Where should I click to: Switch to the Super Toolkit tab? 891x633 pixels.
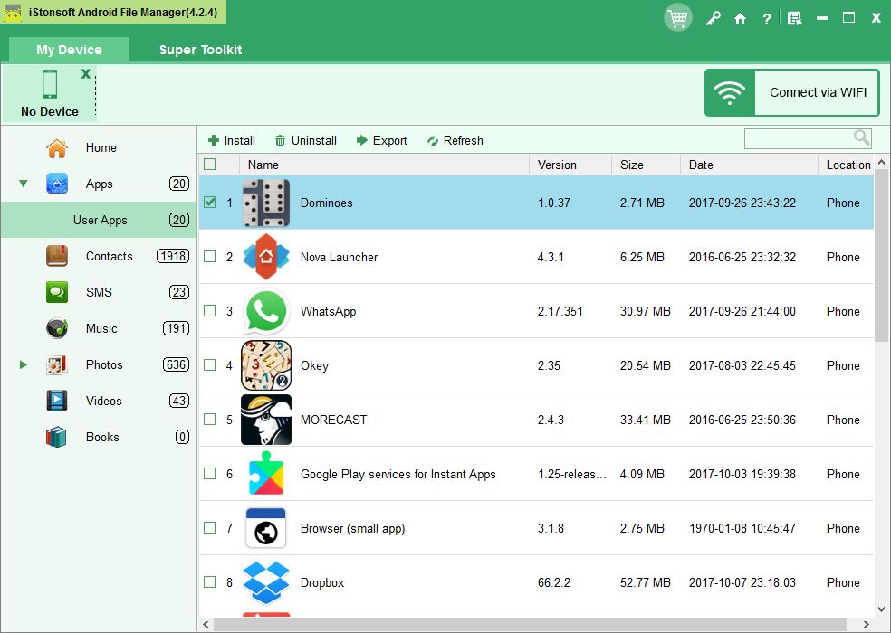coord(200,50)
